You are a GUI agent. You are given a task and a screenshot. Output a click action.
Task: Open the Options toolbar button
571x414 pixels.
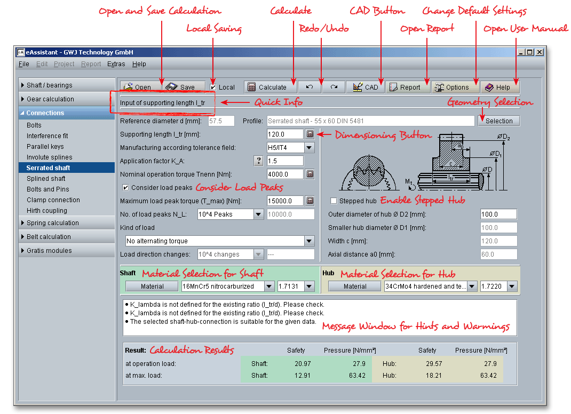455,87
